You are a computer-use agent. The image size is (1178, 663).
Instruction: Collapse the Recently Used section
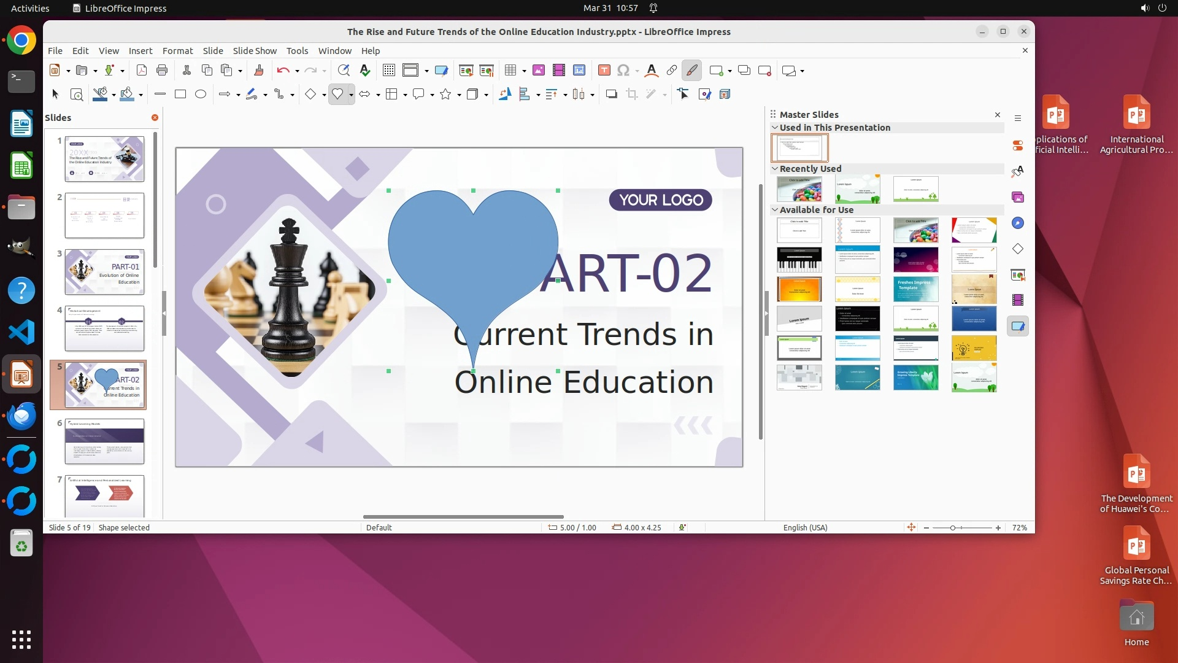(x=775, y=169)
